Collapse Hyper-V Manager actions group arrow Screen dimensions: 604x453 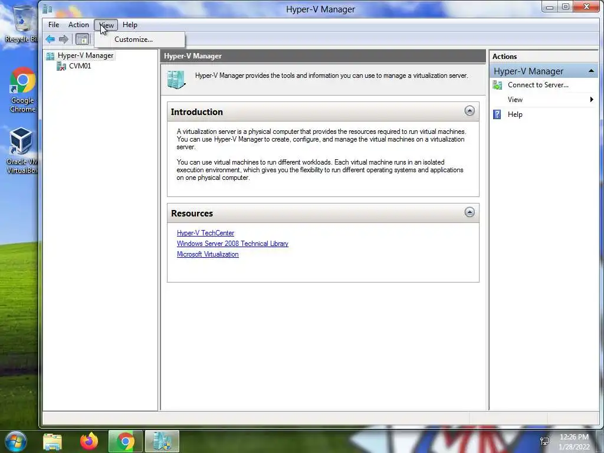(x=591, y=71)
